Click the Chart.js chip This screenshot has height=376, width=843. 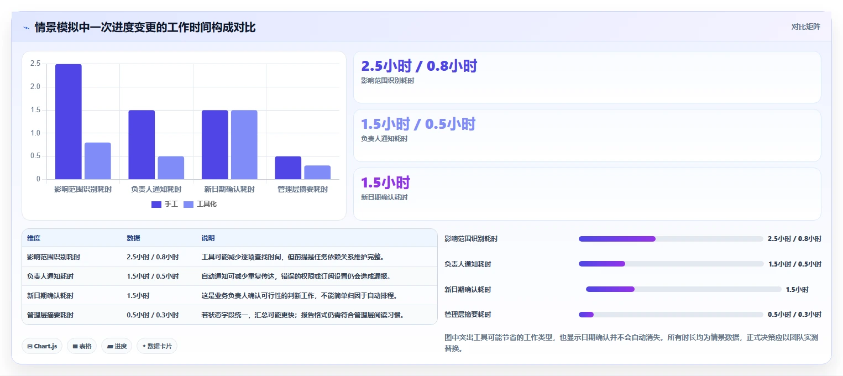coord(43,346)
